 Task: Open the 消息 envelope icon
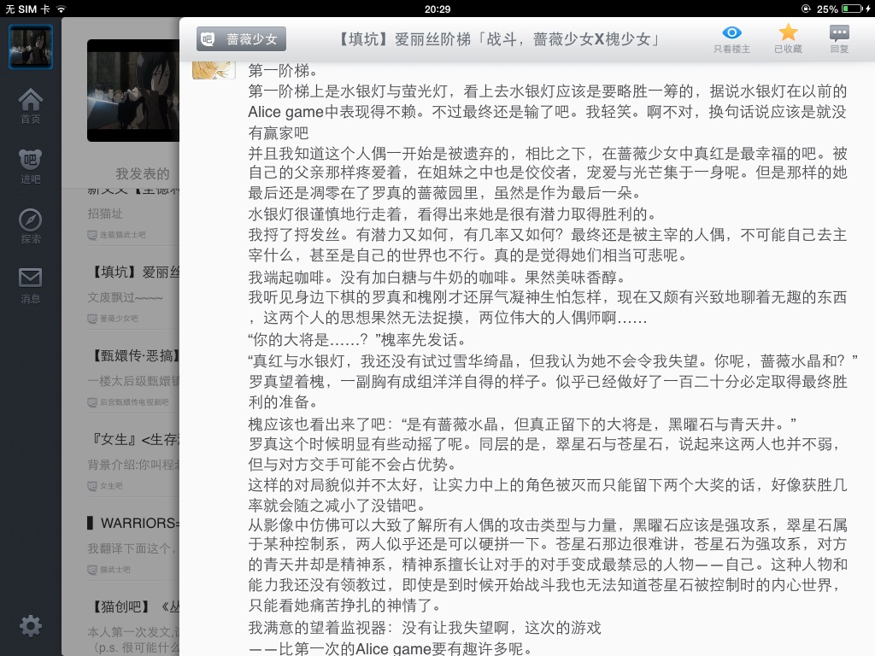coord(30,285)
